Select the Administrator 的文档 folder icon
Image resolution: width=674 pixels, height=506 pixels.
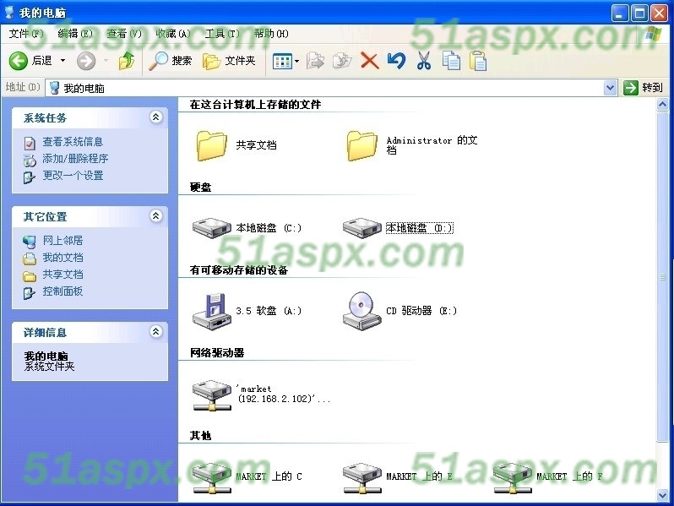[x=362, y=146]
